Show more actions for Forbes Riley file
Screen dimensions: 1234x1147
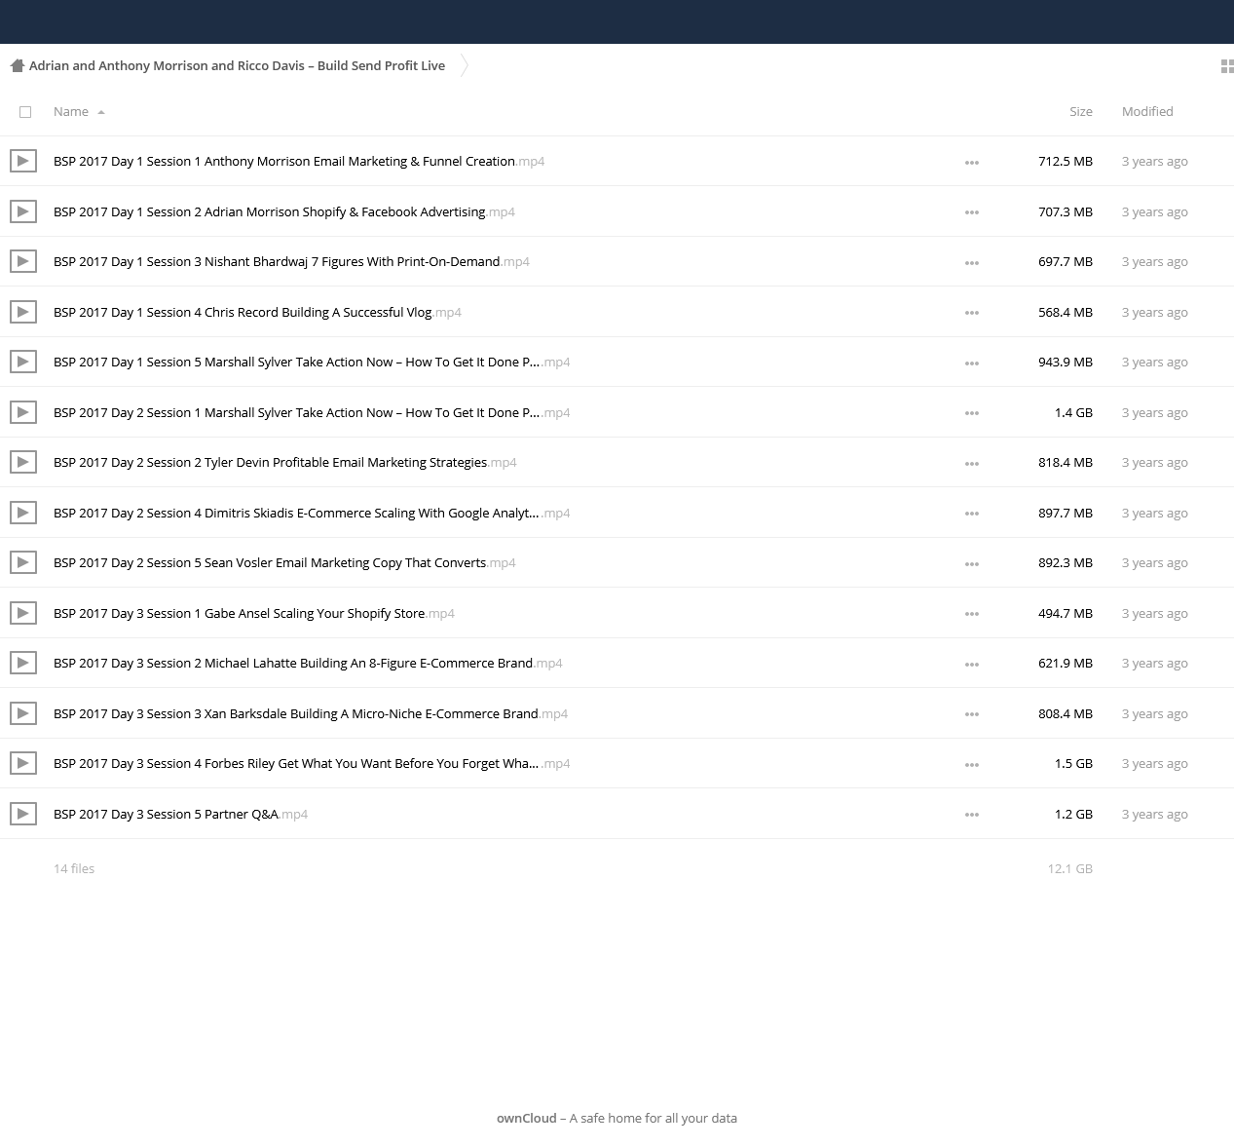click(972, 765)
